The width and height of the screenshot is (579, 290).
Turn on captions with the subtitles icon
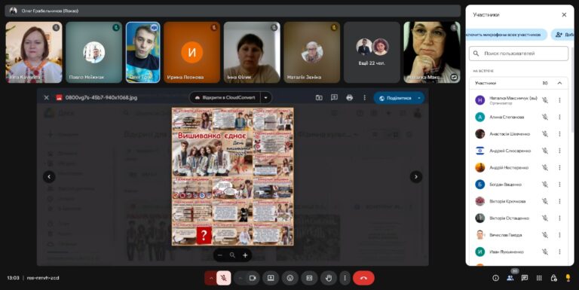pyautogui.click(x=309, y=278)
